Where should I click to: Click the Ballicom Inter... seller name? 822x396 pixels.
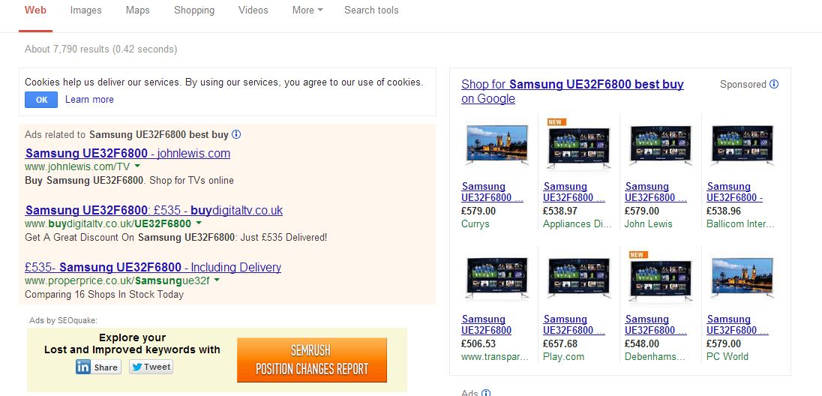point(740,224)
